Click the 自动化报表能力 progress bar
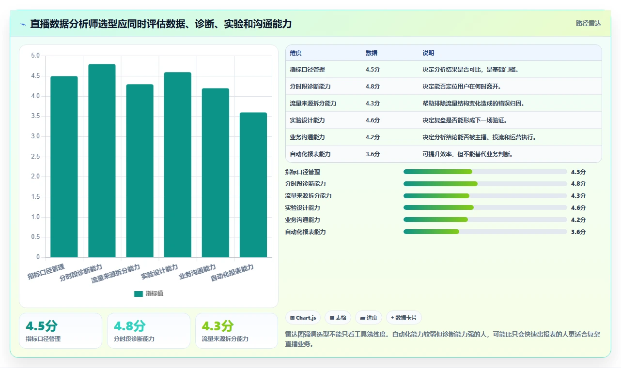The image size is (621, 368). [485, 232]
